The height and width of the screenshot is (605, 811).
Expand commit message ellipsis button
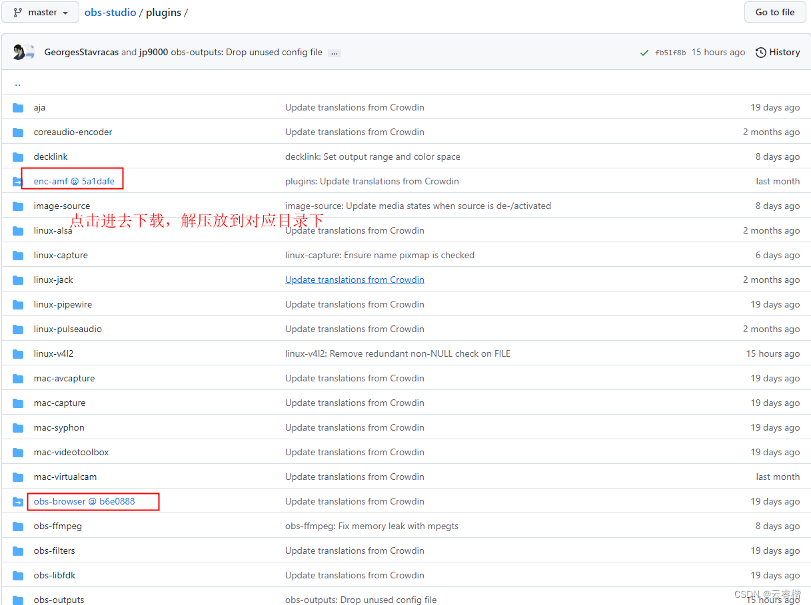pyautogui.click(x=334, y=53)
